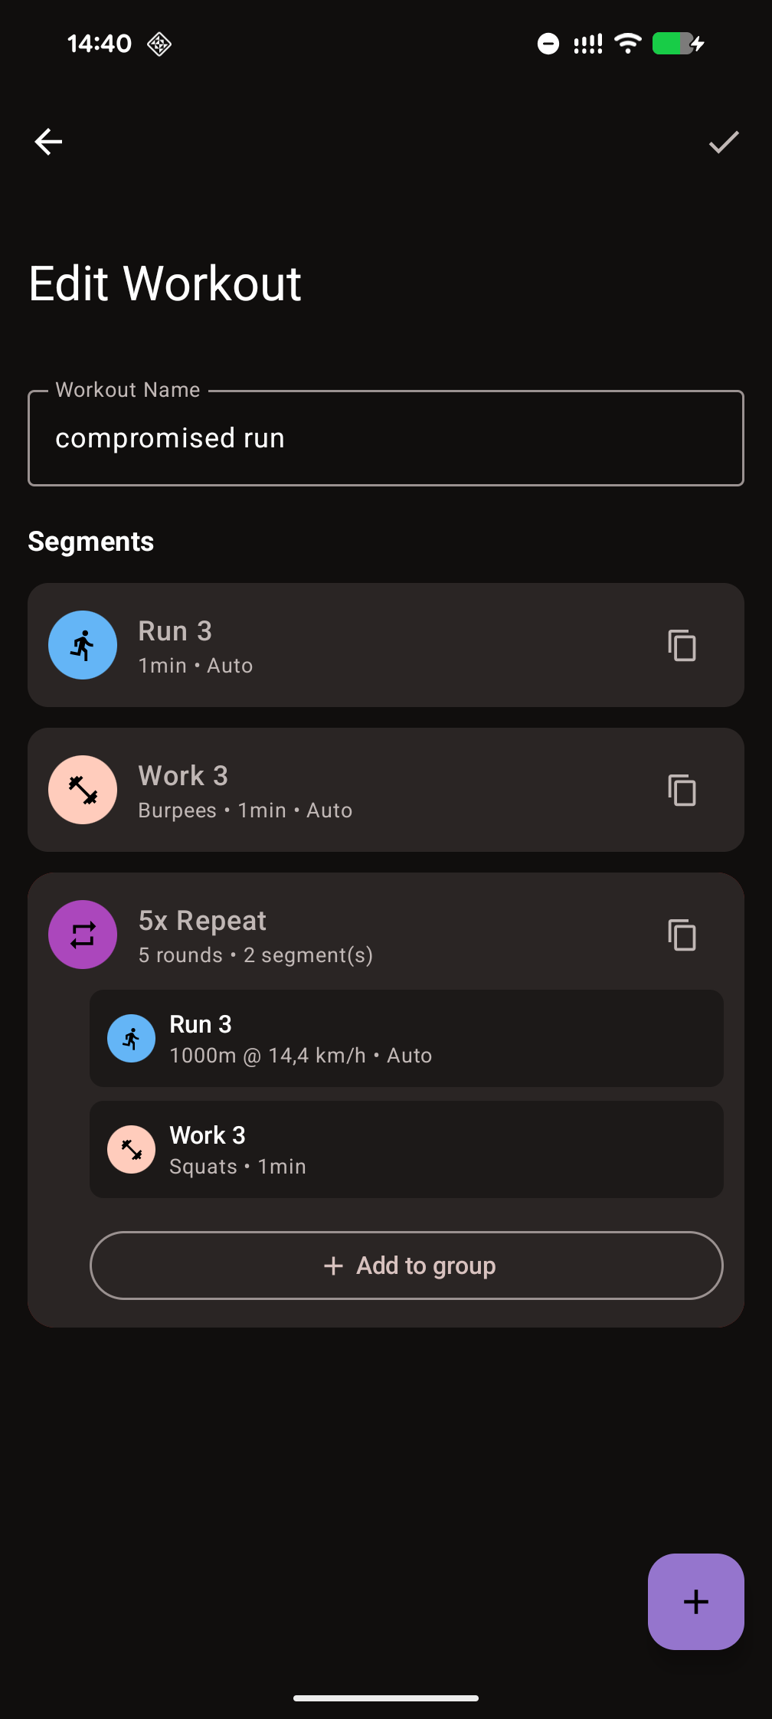Duplicate the 5x Repeat group
The width and height of the screenshot is (772, 1719).
[x=682, y=935]
